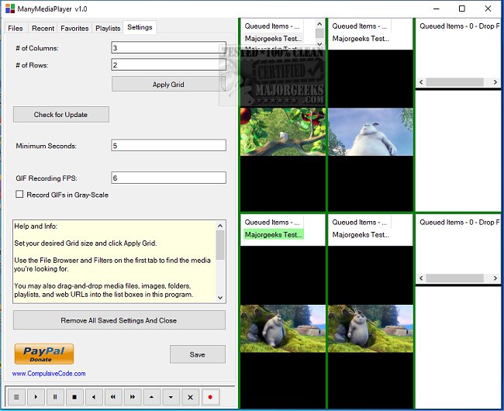
Task: Click the Play button in bottom toolbar
Action: point(36,397)
